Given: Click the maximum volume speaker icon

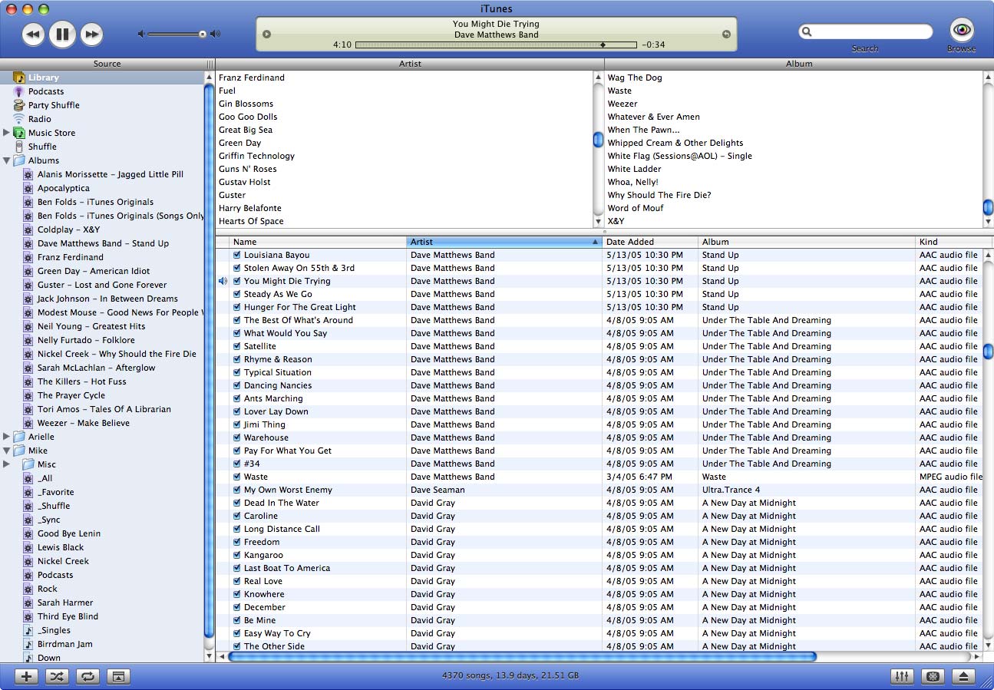Looking at the screenshot, I should tap(216, 34).
